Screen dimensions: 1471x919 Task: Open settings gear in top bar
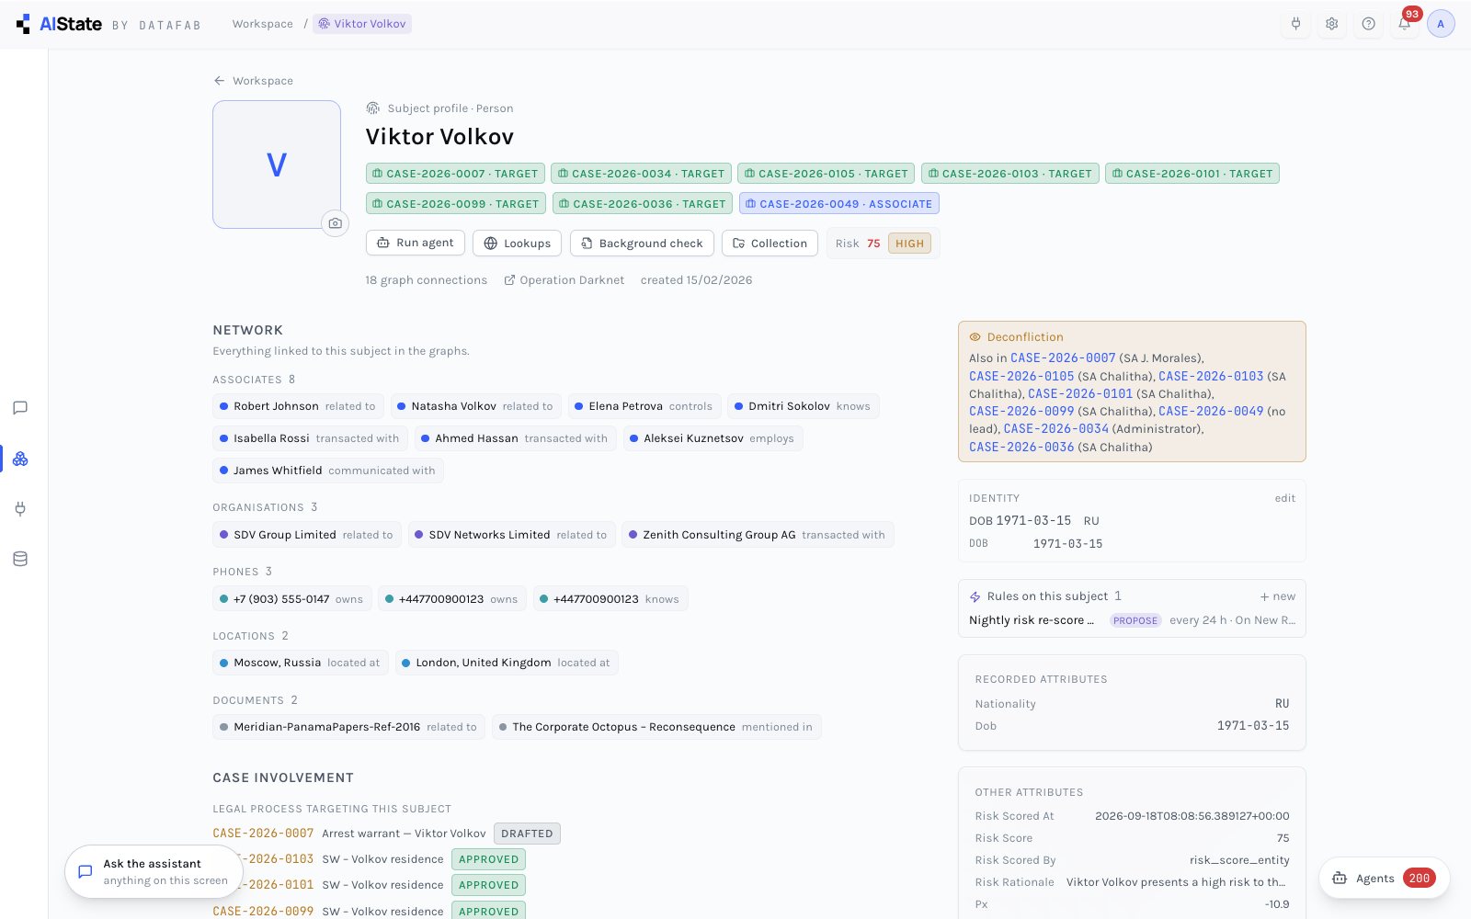(1331, 24)
